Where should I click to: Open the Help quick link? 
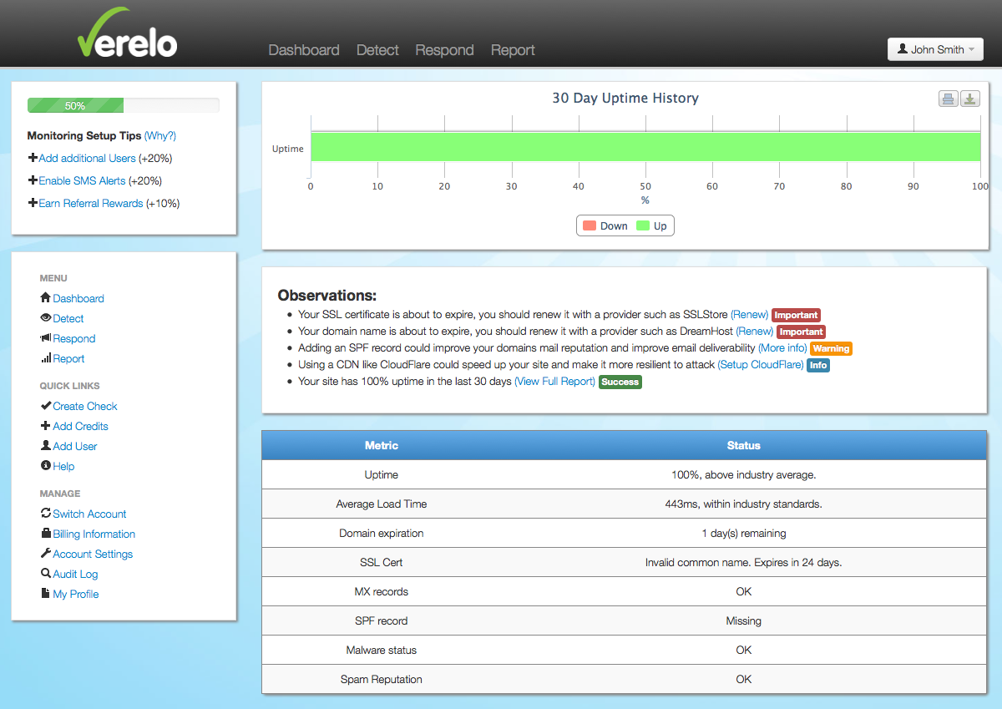click(x=63, y=466)
